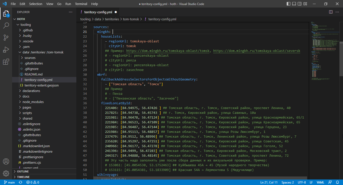Expand the .github folder

44,30
